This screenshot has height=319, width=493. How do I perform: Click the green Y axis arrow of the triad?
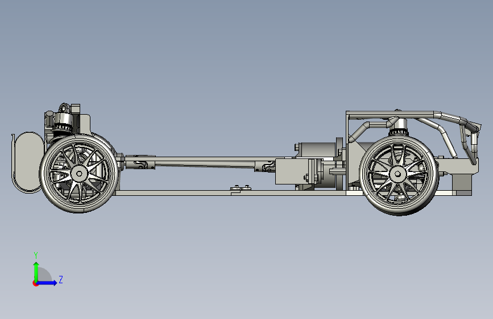click(36, 271)
